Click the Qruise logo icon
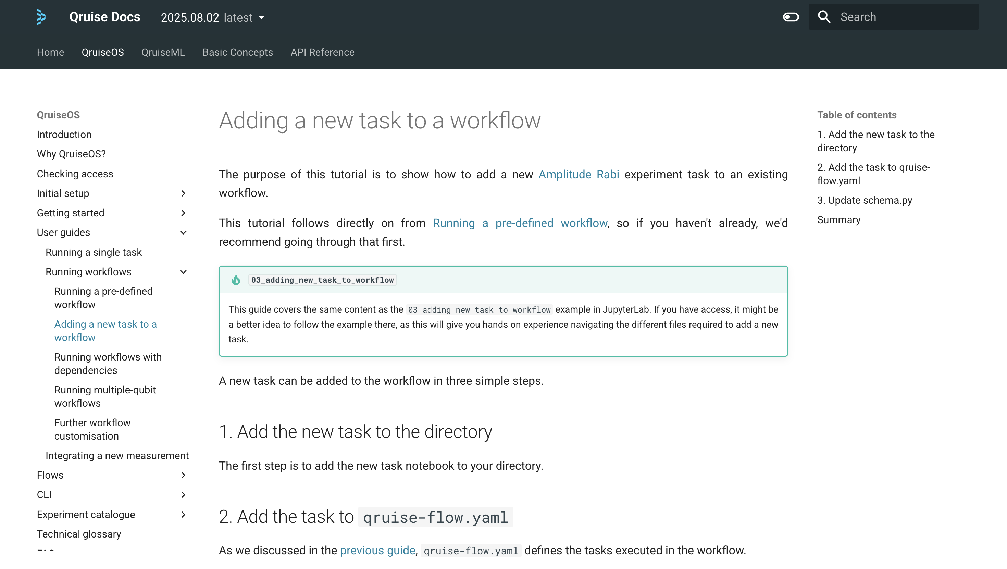 tap(41, 17)
